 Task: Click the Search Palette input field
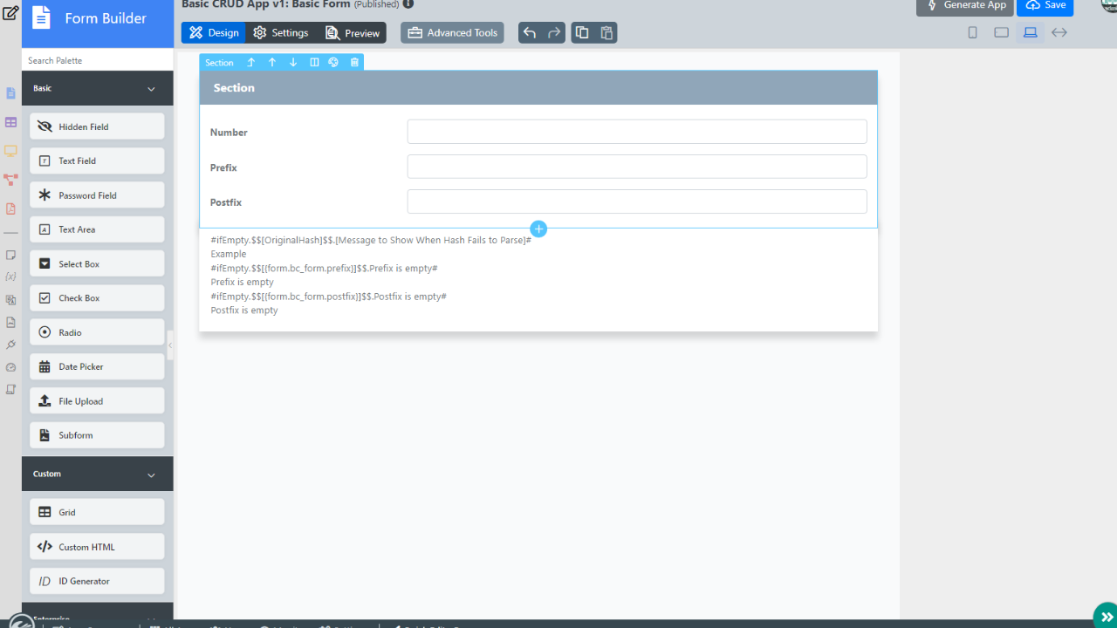[x=98, y=60]
